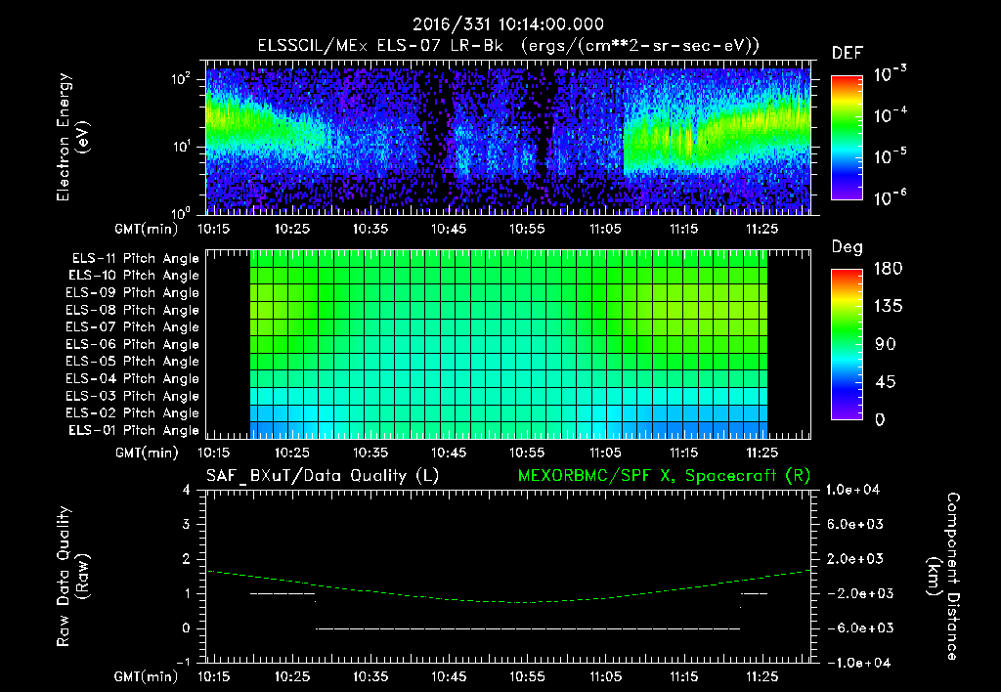The height and width of the screenshot is (692, 1001).
Task: Click the 11:05 tick label under the spectrogram
Action: point(605,229)
